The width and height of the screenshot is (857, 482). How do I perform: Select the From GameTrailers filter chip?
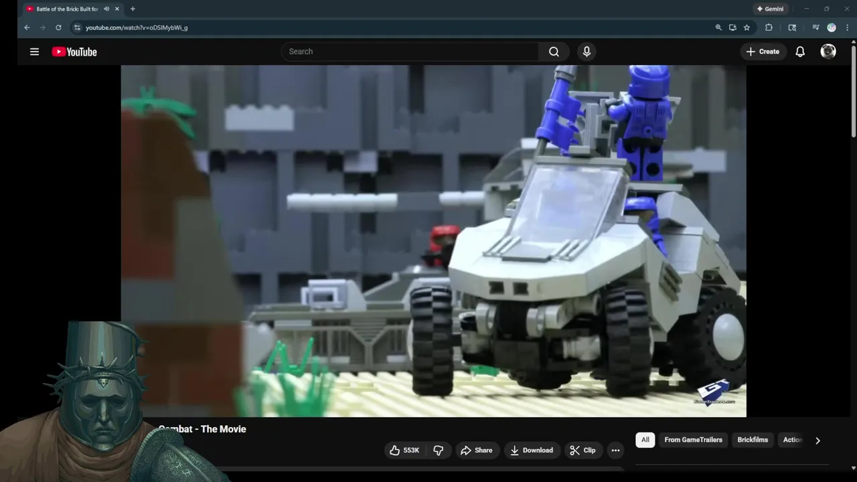click(693, 440)
